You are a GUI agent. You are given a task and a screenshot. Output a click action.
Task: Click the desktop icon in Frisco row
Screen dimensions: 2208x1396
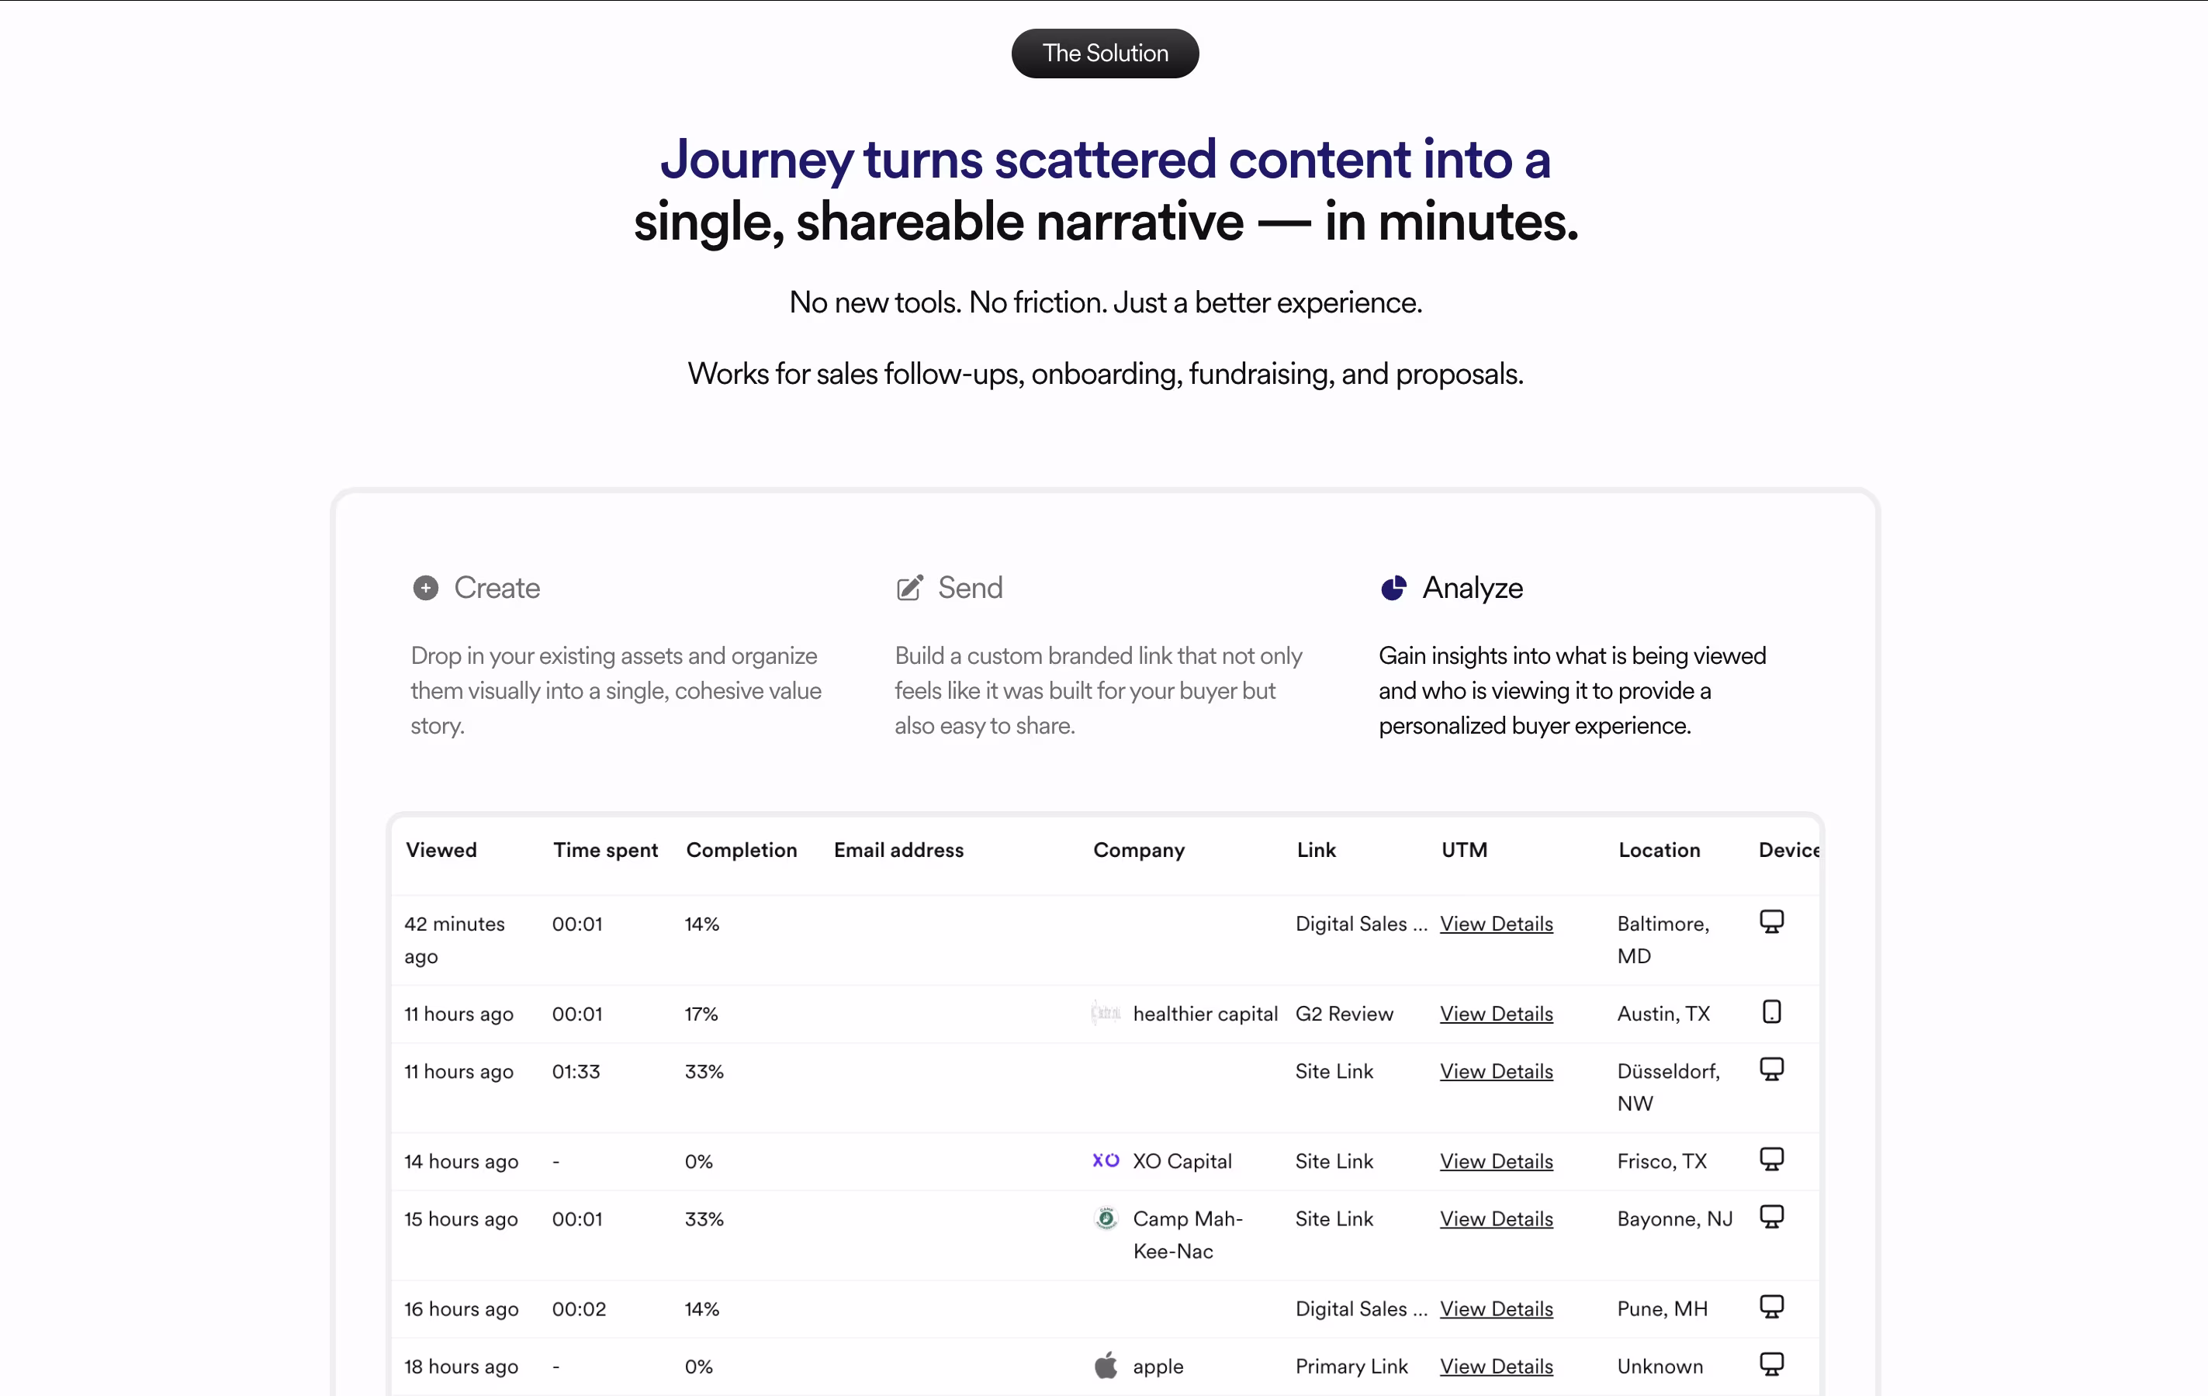coord(1771,1159)
